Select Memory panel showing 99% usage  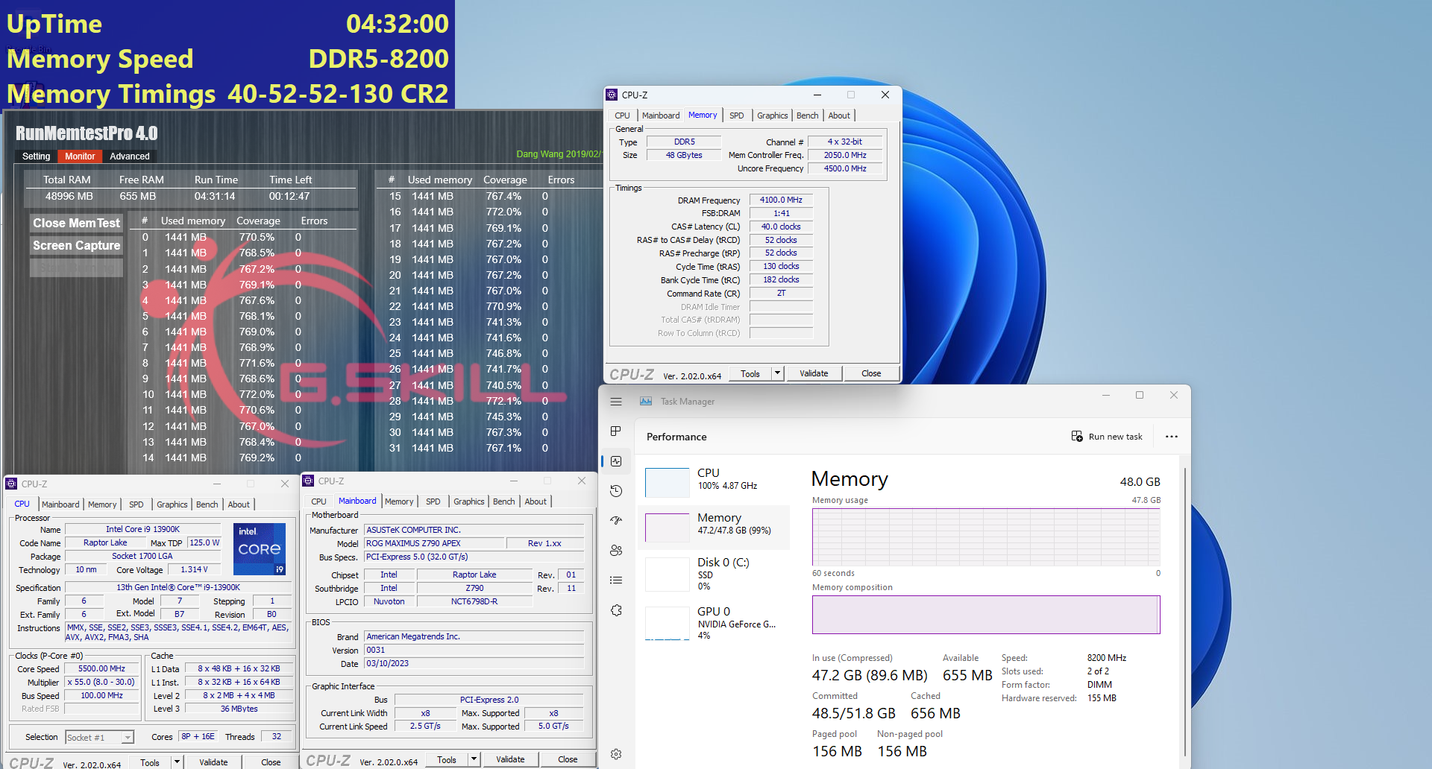click(714, 527)
